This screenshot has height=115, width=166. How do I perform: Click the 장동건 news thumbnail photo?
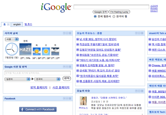coord(83,101)
